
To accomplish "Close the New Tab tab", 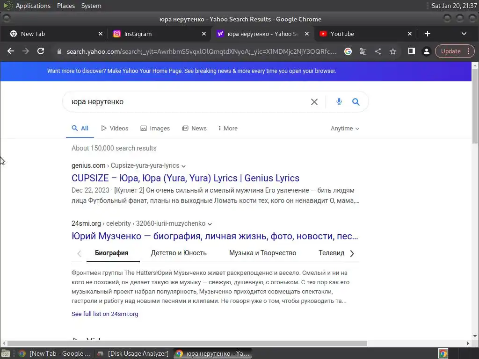I will (x=101, y=34).
